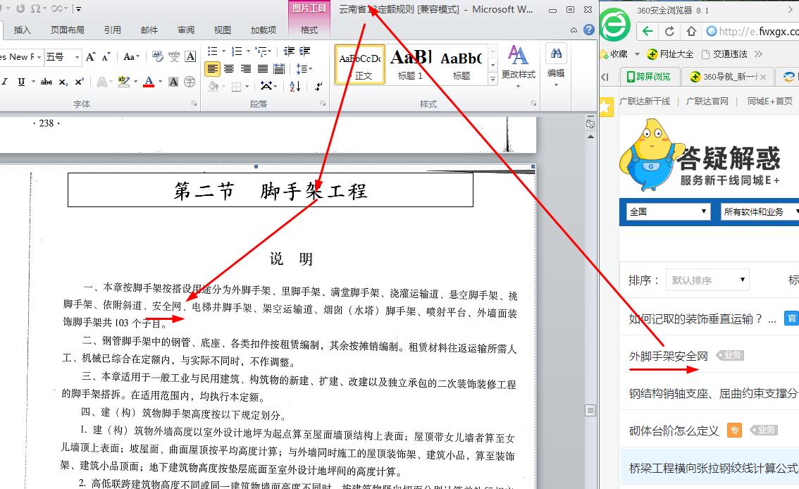Open the 全国 region dropdown in browser
Viewport: 799px width, 489px height.
pos(668,211)
